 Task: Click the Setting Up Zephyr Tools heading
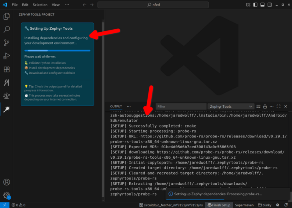coord(51,28)
